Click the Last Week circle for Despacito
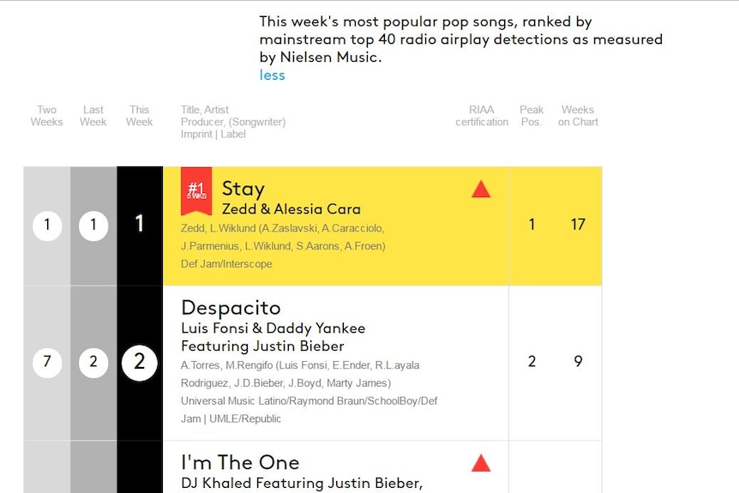The height and width of the screenshot is (493, 739). click(93, 363)
